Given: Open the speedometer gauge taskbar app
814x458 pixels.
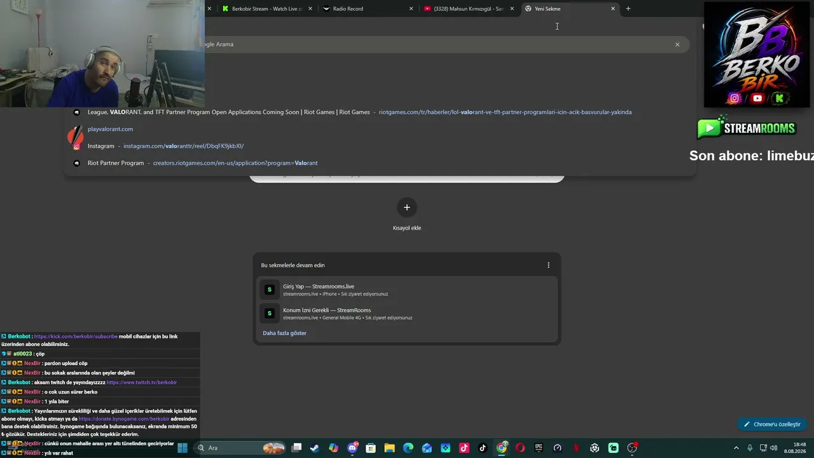Looking at the screenshot, I should click(x=558, y=448).
